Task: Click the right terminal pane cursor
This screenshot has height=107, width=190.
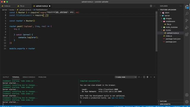Action: [80, 102]
